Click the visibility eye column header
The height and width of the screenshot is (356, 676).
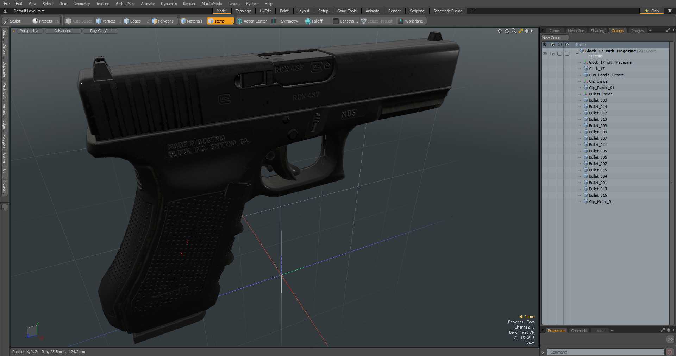coord(545,45)
